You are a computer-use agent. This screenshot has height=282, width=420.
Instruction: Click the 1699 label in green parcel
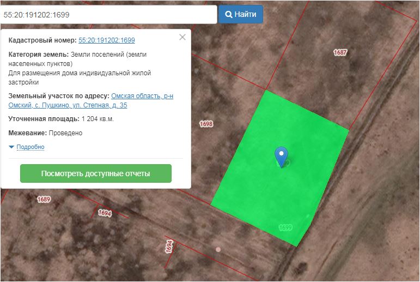coord(285,227)
